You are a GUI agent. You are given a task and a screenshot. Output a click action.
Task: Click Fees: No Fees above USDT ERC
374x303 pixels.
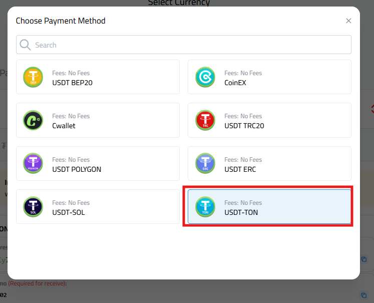[x=243, y=160]
